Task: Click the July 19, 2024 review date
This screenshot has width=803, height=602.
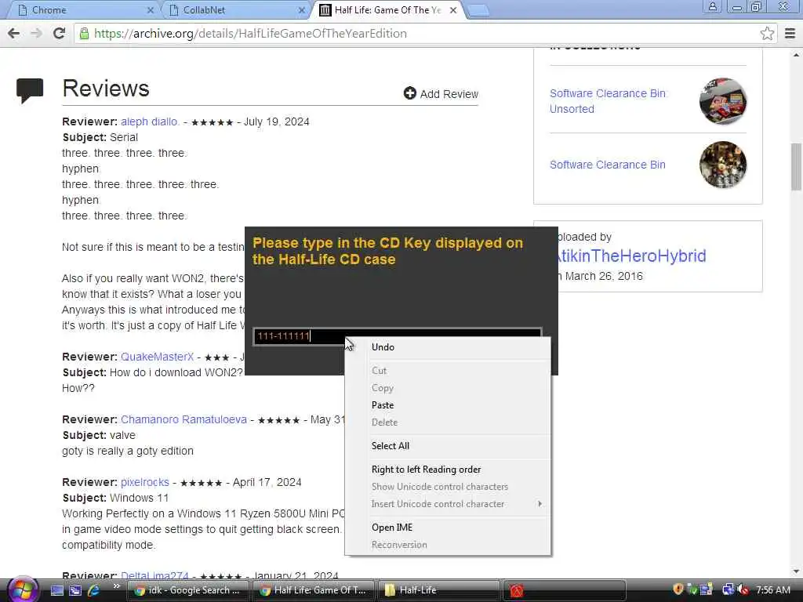Action: (277, 121)
